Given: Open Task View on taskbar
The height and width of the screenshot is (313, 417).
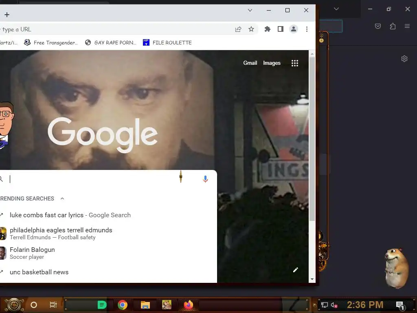Looking at the screenshot, I should tap(53, 304).
